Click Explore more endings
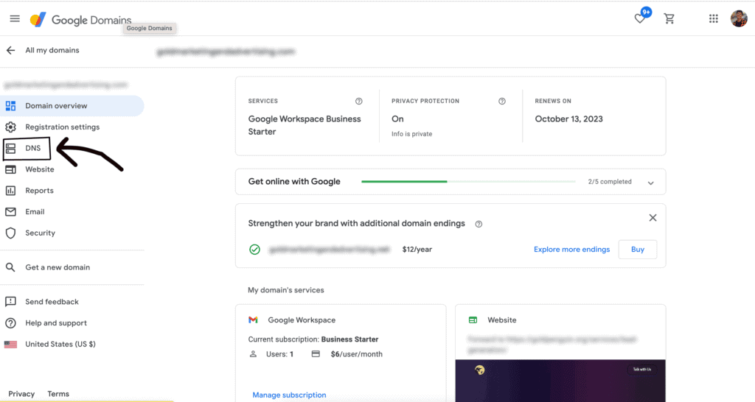Screen dimensions: 755x402 571,250
